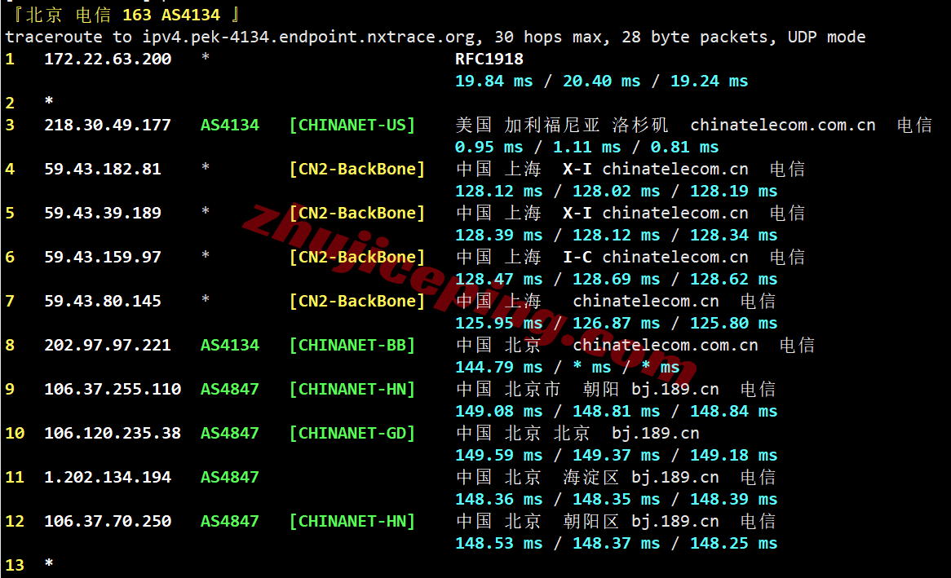Click IP address 202.97.97.221
Image resolution: width=951 pixels, height=578 pixels.
click(x=108, y=345)
